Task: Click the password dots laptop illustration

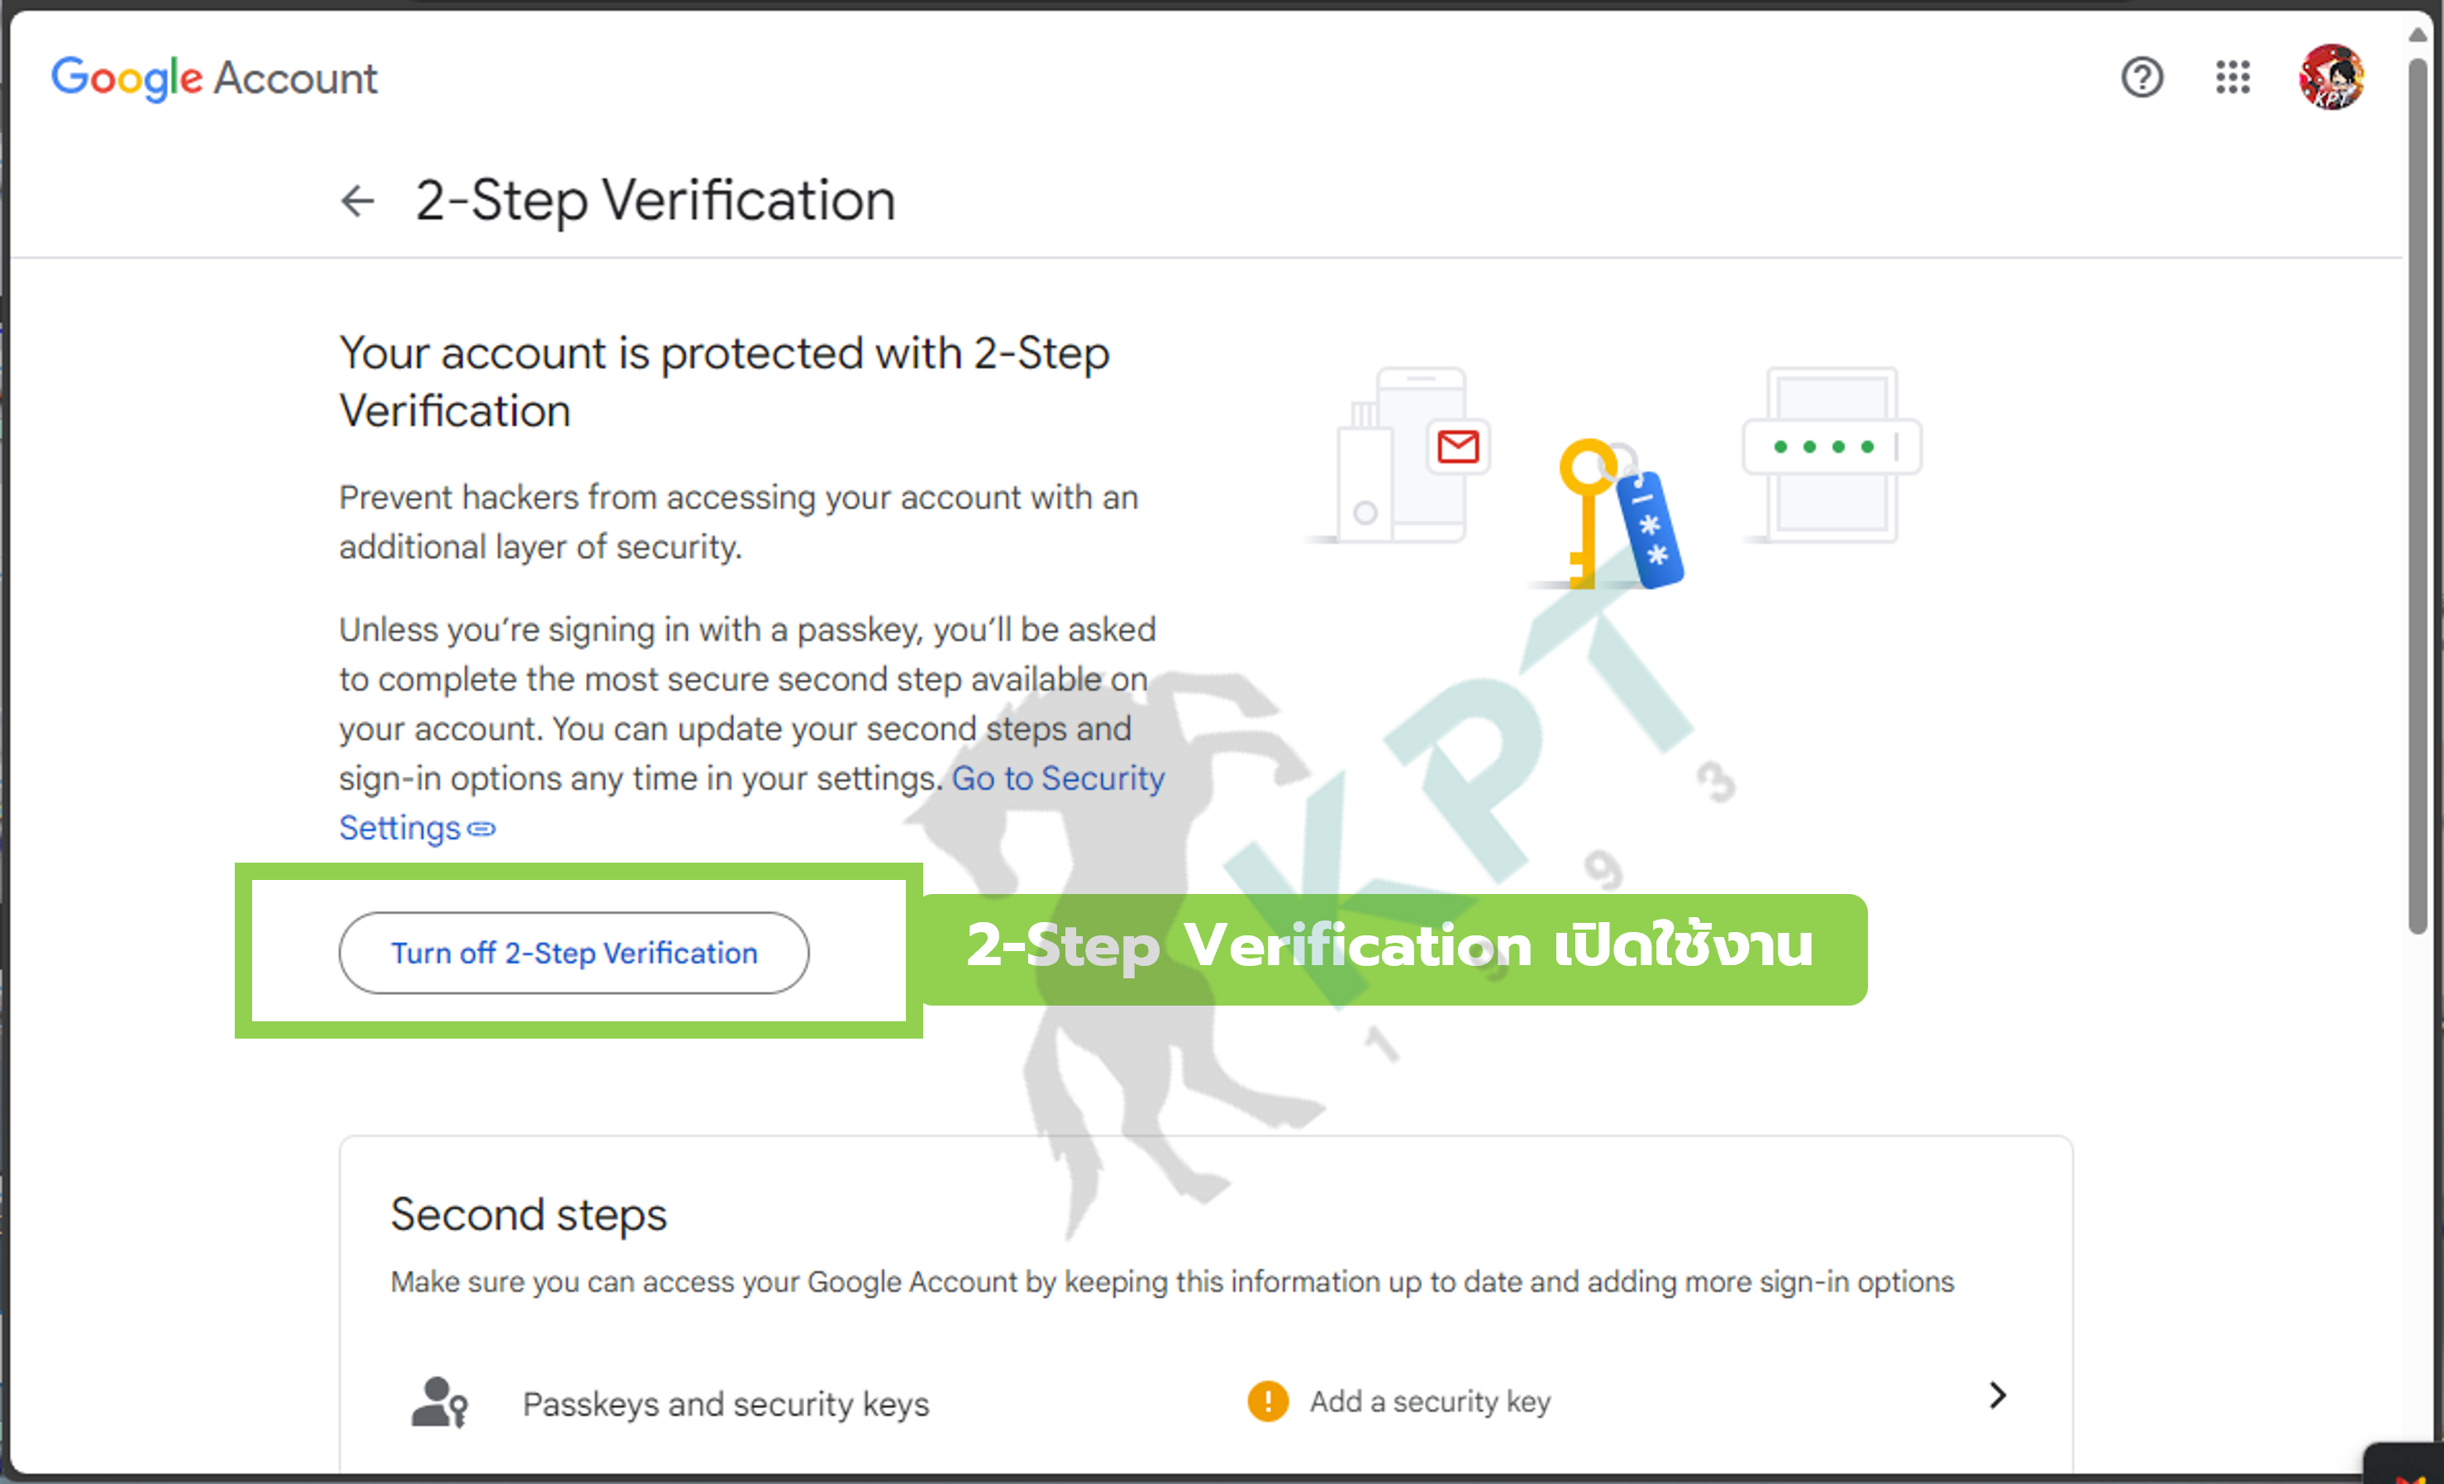Action: coord(1831,455)
